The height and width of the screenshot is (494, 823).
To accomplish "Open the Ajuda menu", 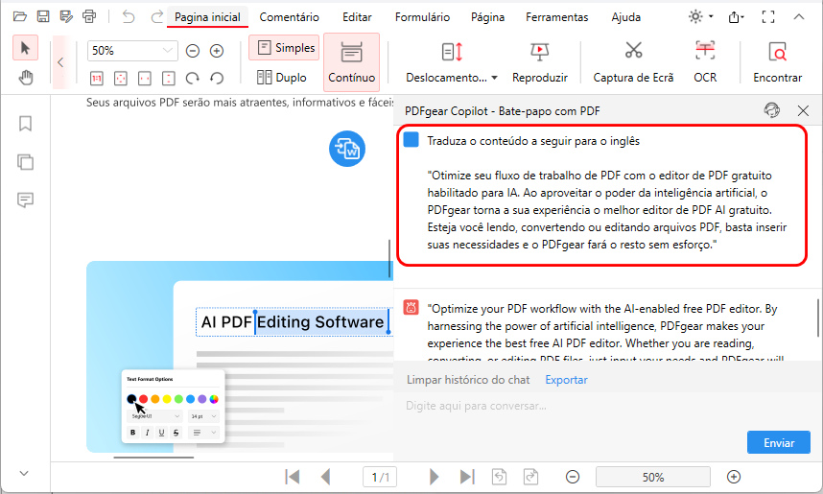I will point(625,17).
